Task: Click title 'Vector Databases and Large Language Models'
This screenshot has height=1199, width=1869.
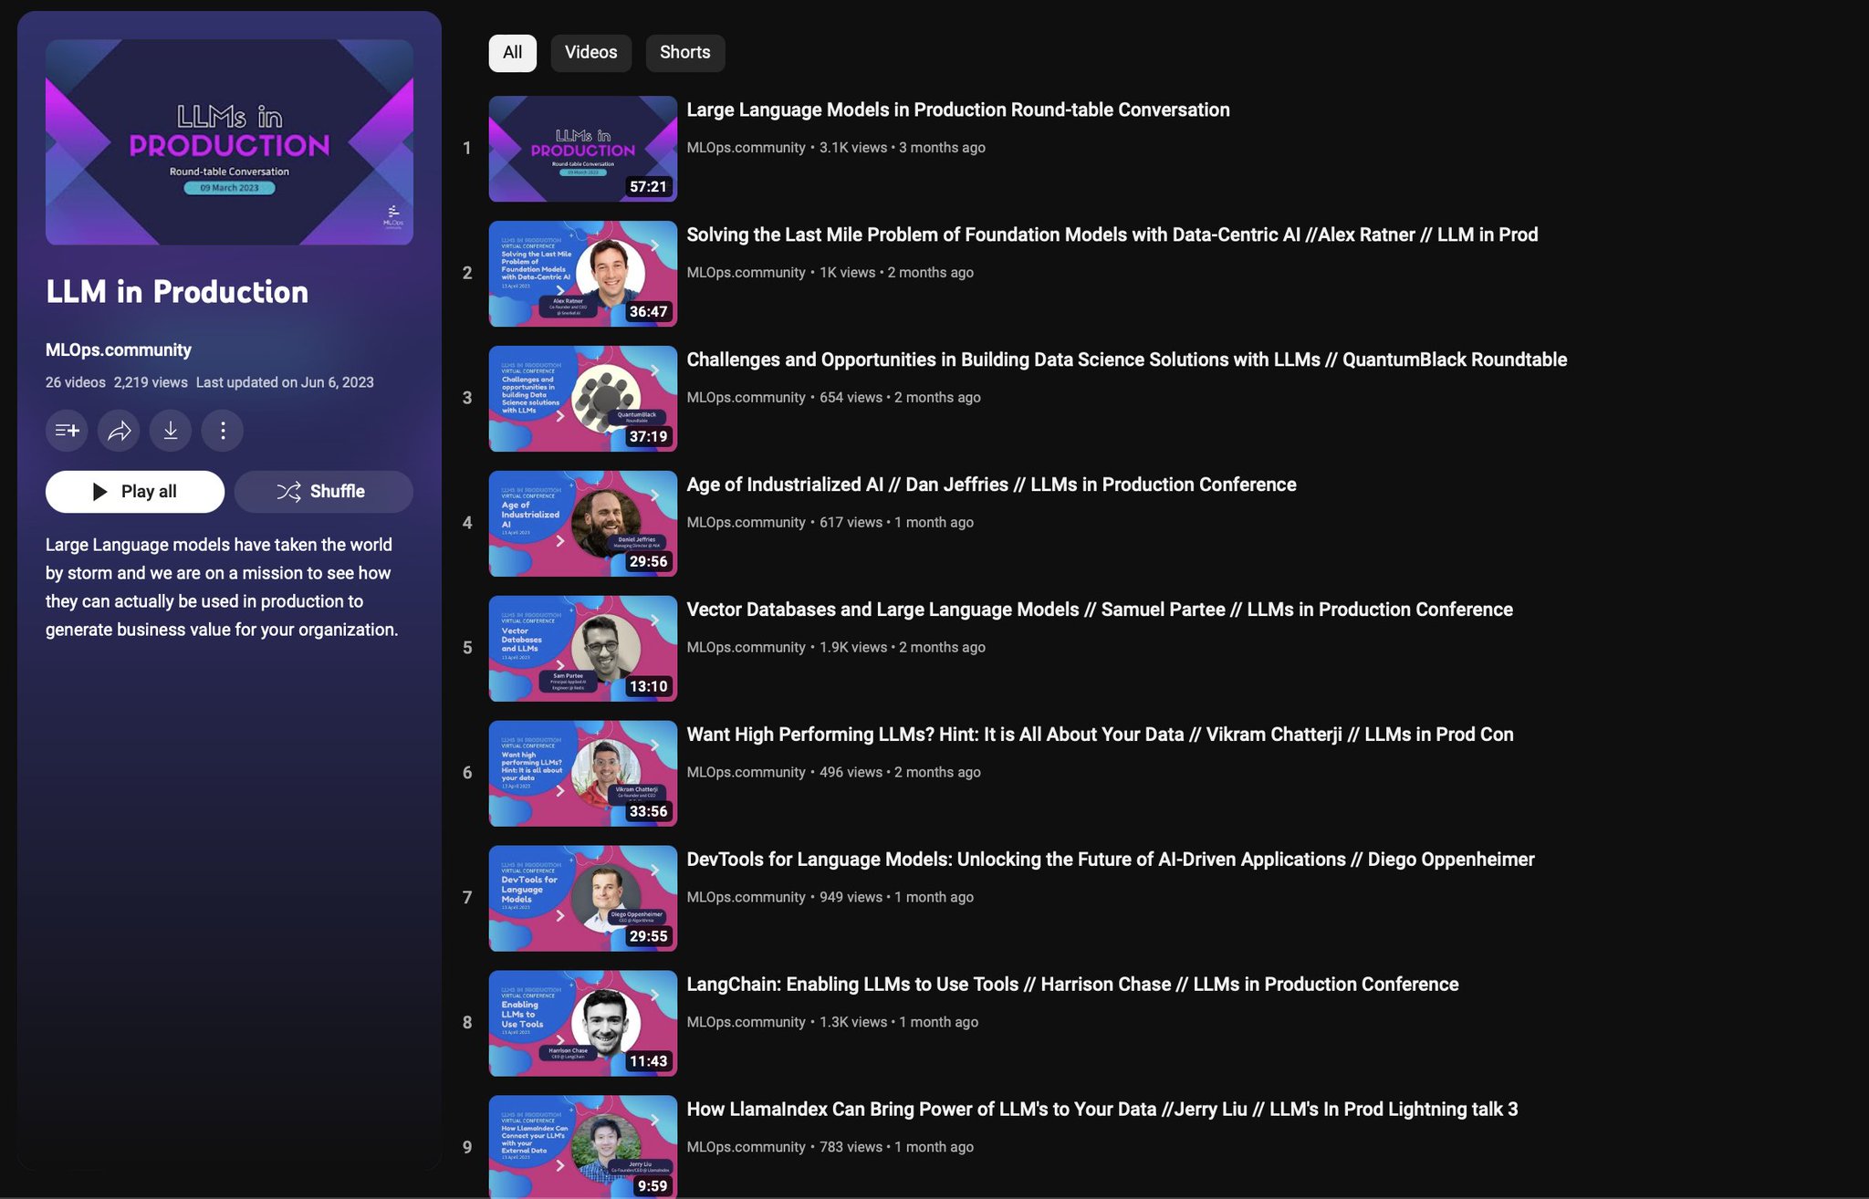Action: 1100,610
